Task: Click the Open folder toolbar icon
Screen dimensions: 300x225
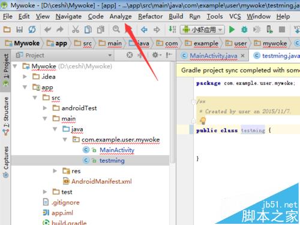Action: 7,30
